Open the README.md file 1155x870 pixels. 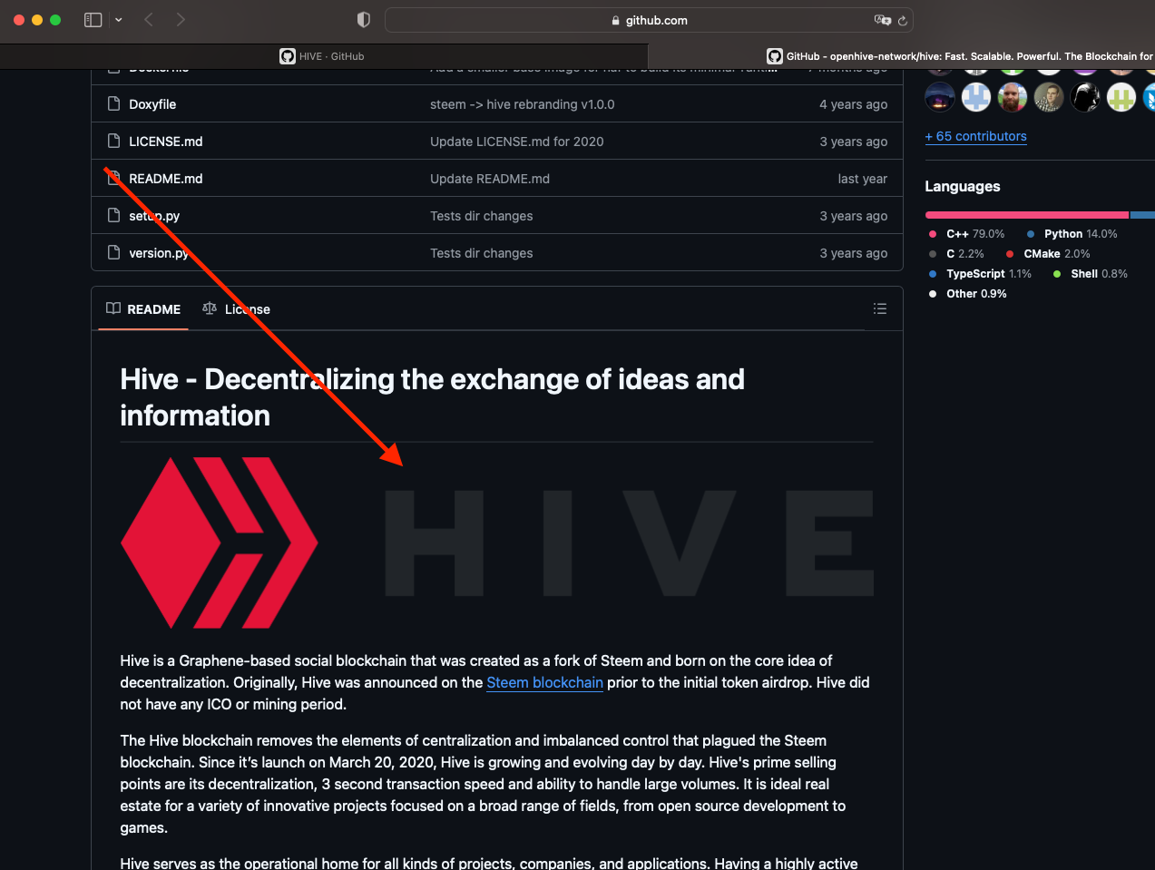coord(166,179)
